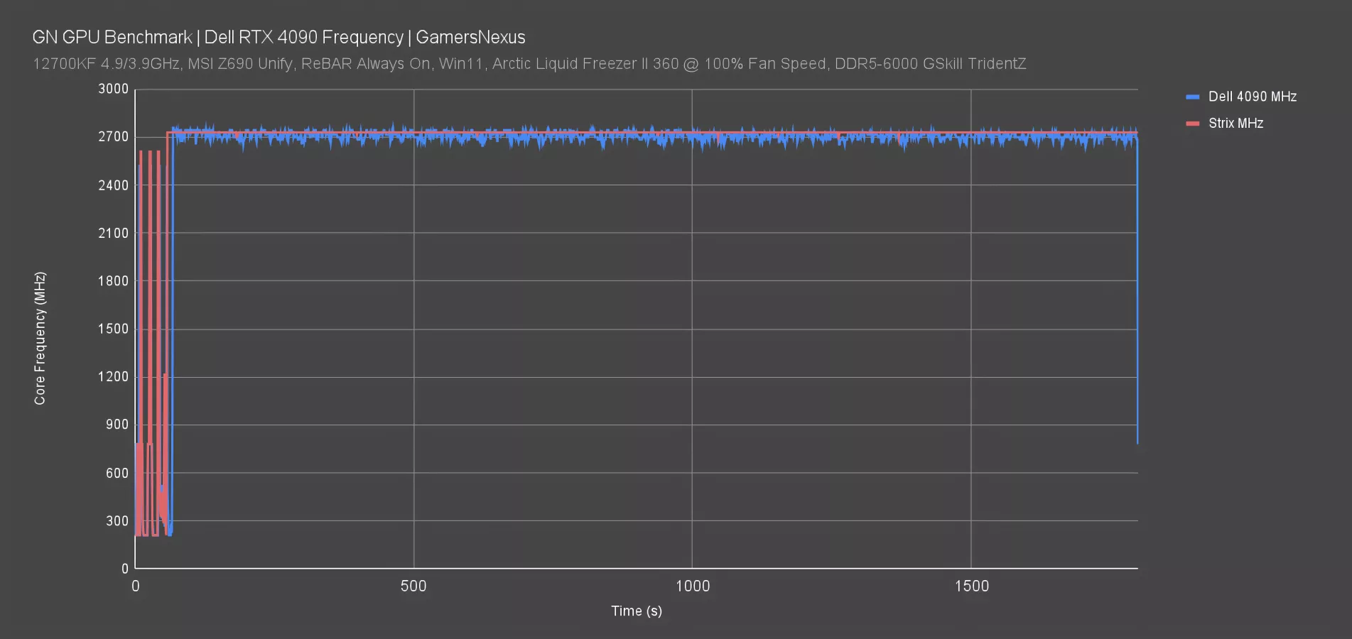Click the 500 tick label on the time axis
This screenshot has height=639, width=1352.
[x=413, y=586]
